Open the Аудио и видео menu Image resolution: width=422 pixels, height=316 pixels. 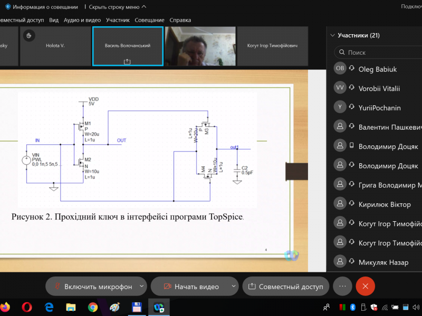pyautogui.click(x=82, y=20)
